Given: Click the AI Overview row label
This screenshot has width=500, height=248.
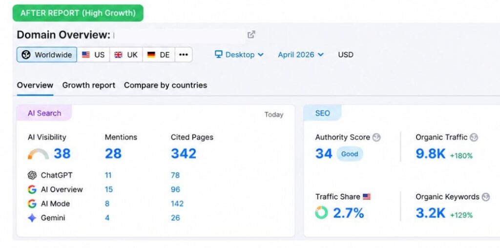Looking at the screenshot, I should tap(62, 190).
